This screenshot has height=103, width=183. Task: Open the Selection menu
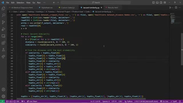click(20, 3)
